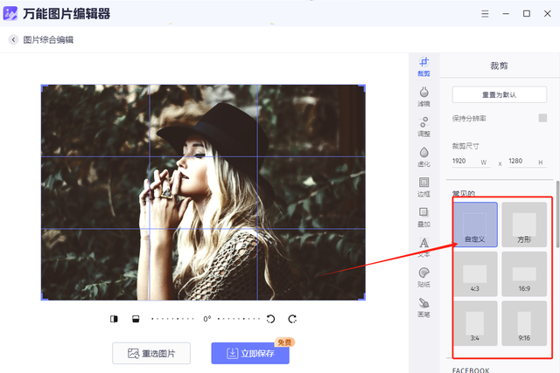Open the 调整 adjustment tool
The width and height of the screenshot is (560, 373).
point(423,127)
